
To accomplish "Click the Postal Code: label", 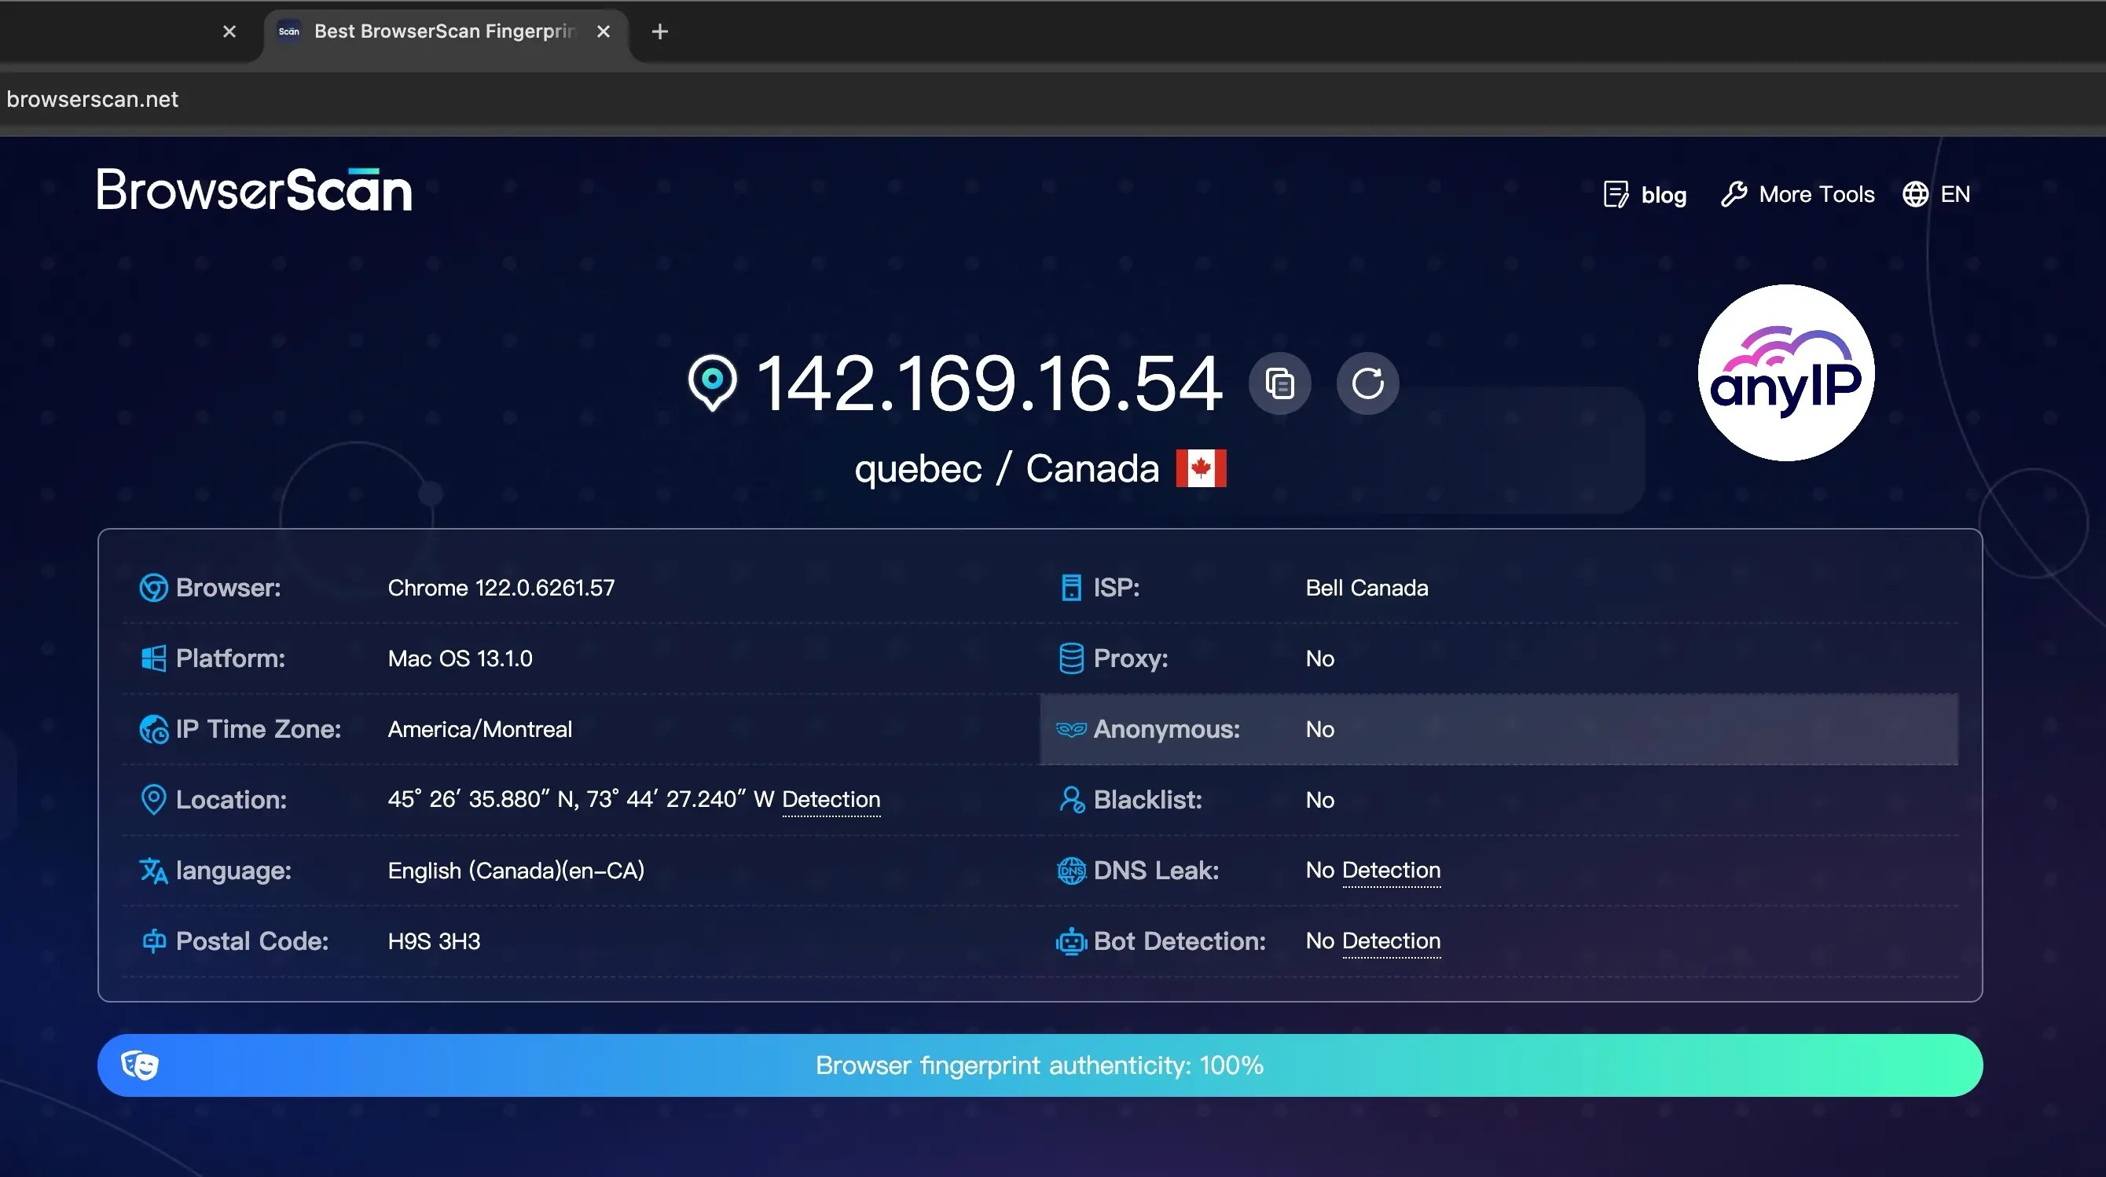I will [x=251, y=941].
